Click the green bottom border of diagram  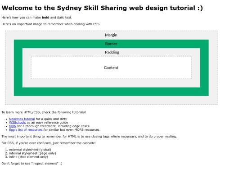pyautogui.click(x=111, y=92)
